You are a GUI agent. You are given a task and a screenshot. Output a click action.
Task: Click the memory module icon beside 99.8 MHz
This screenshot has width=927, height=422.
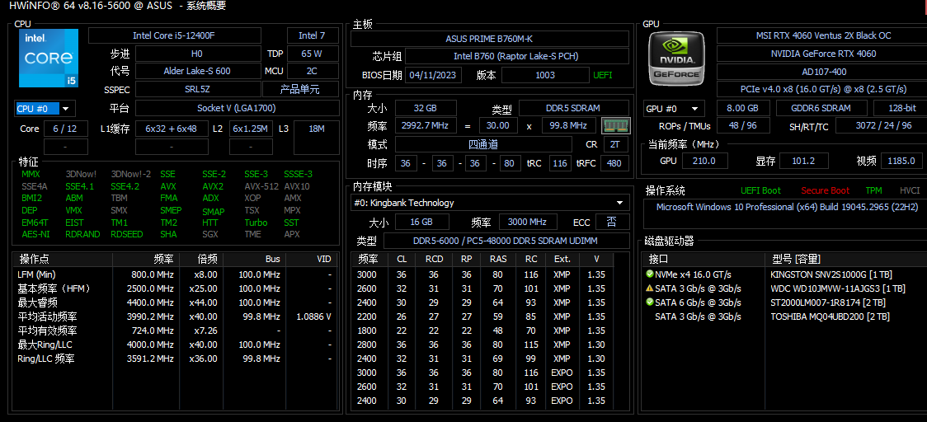pyautogui.click(x=616, y=126)
